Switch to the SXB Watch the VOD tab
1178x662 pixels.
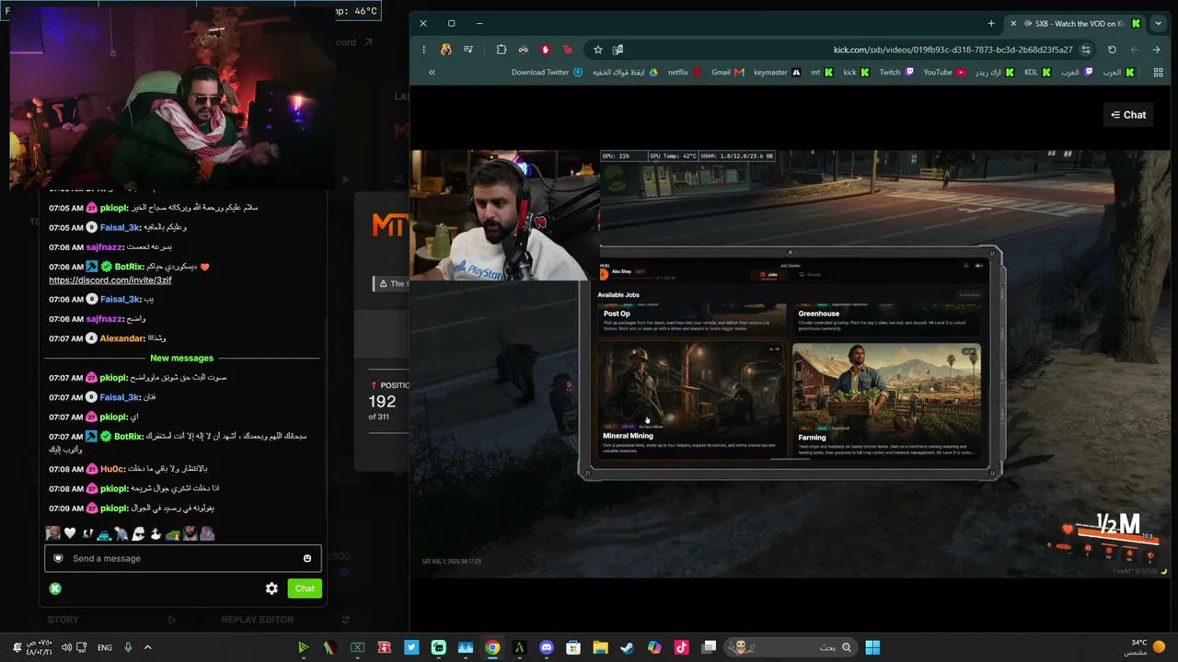click(1077, 23)
